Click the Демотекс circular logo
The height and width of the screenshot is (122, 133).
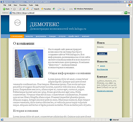tap(18, 23)
